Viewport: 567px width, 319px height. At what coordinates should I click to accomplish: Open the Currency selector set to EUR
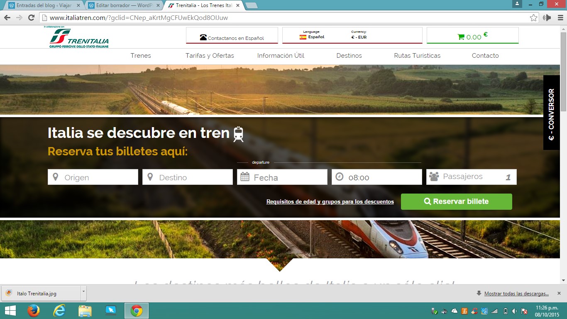pyautogui.click(x=359, y=37)
